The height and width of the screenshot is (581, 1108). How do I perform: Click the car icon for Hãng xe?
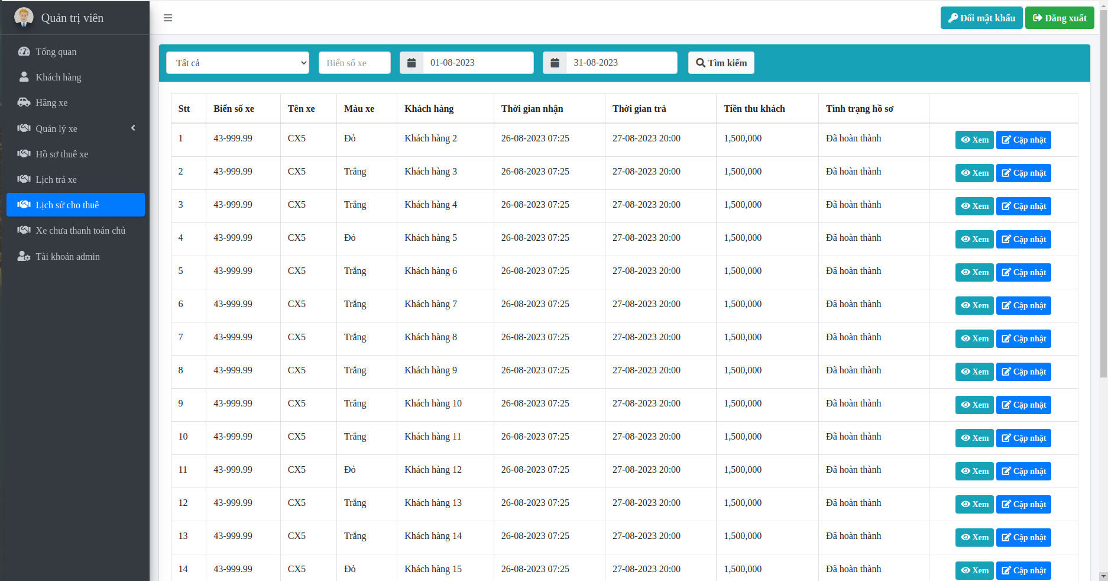pos(24,102)
